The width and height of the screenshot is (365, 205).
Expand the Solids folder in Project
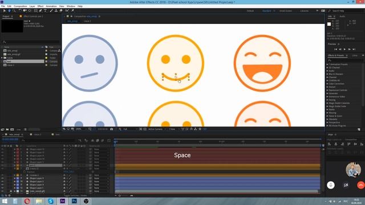tap(2, 58)
